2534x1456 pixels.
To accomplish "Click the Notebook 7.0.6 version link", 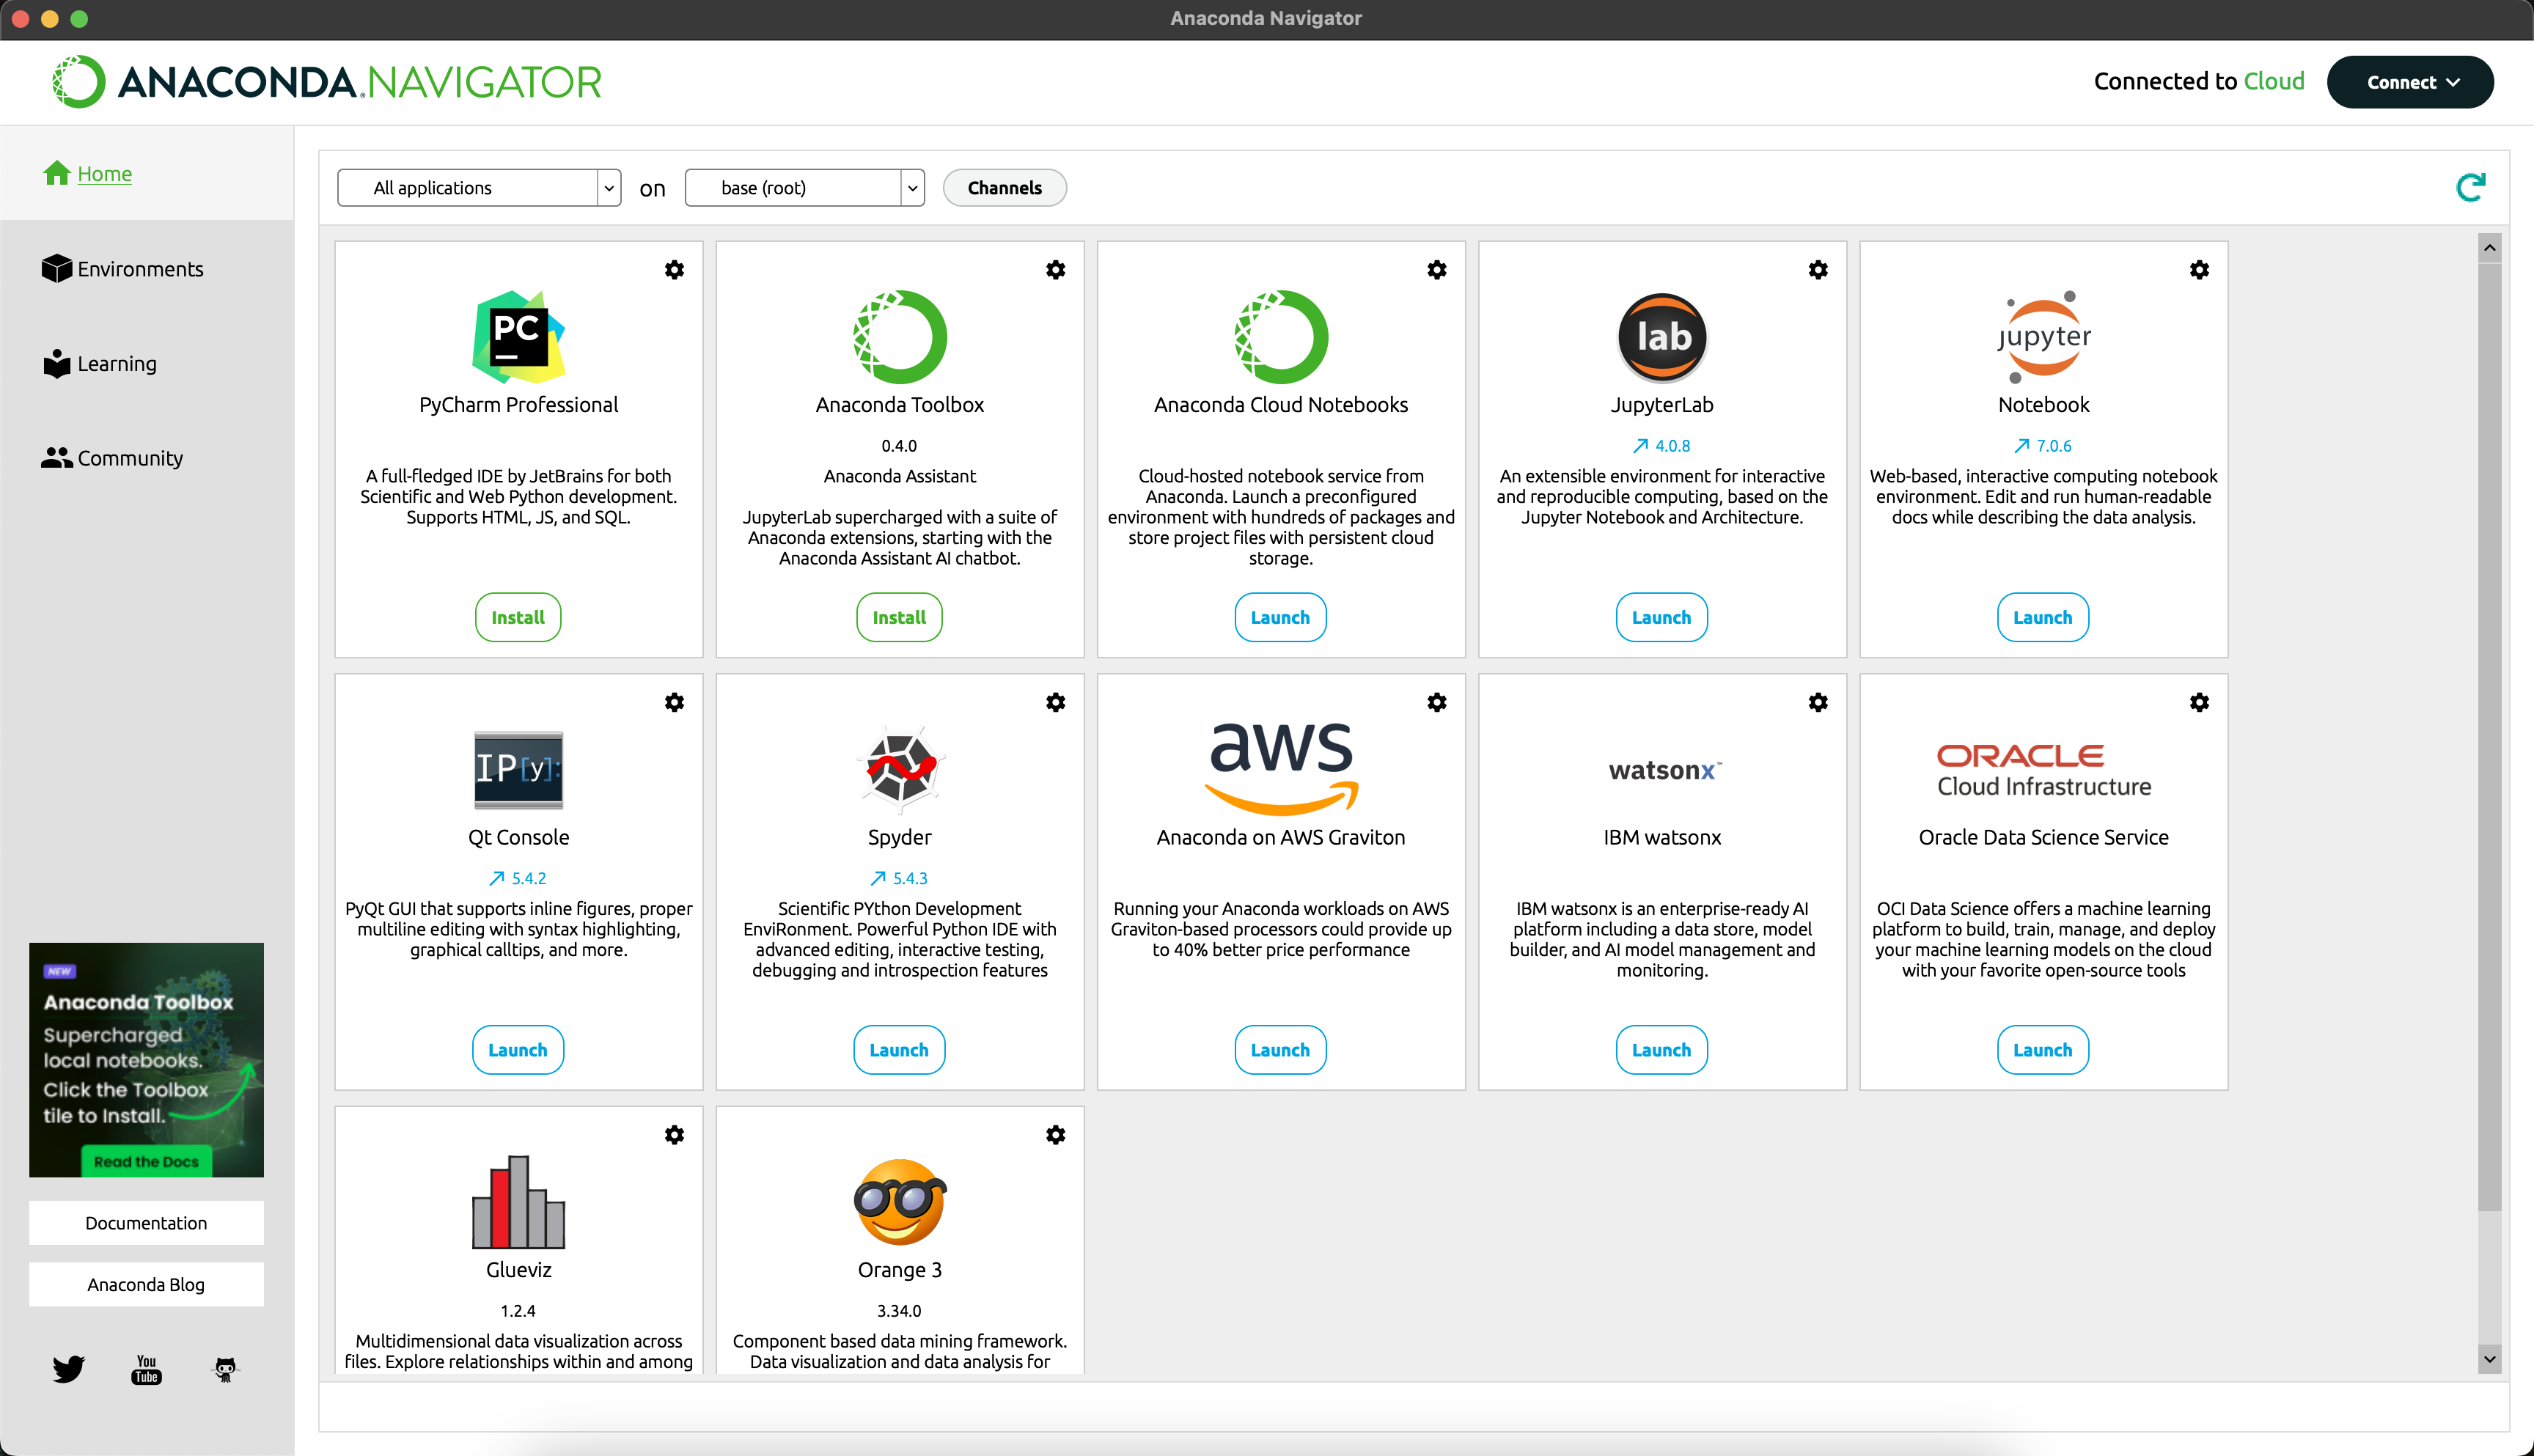I will pyautogui.click(x=2043, y=446).
